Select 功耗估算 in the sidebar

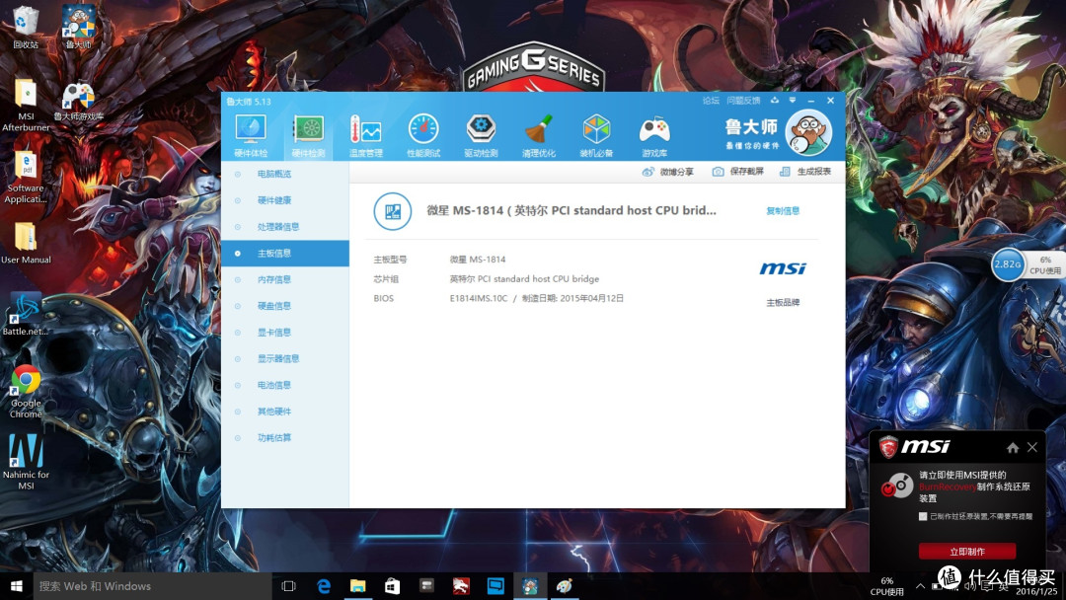tap(285, 438)
